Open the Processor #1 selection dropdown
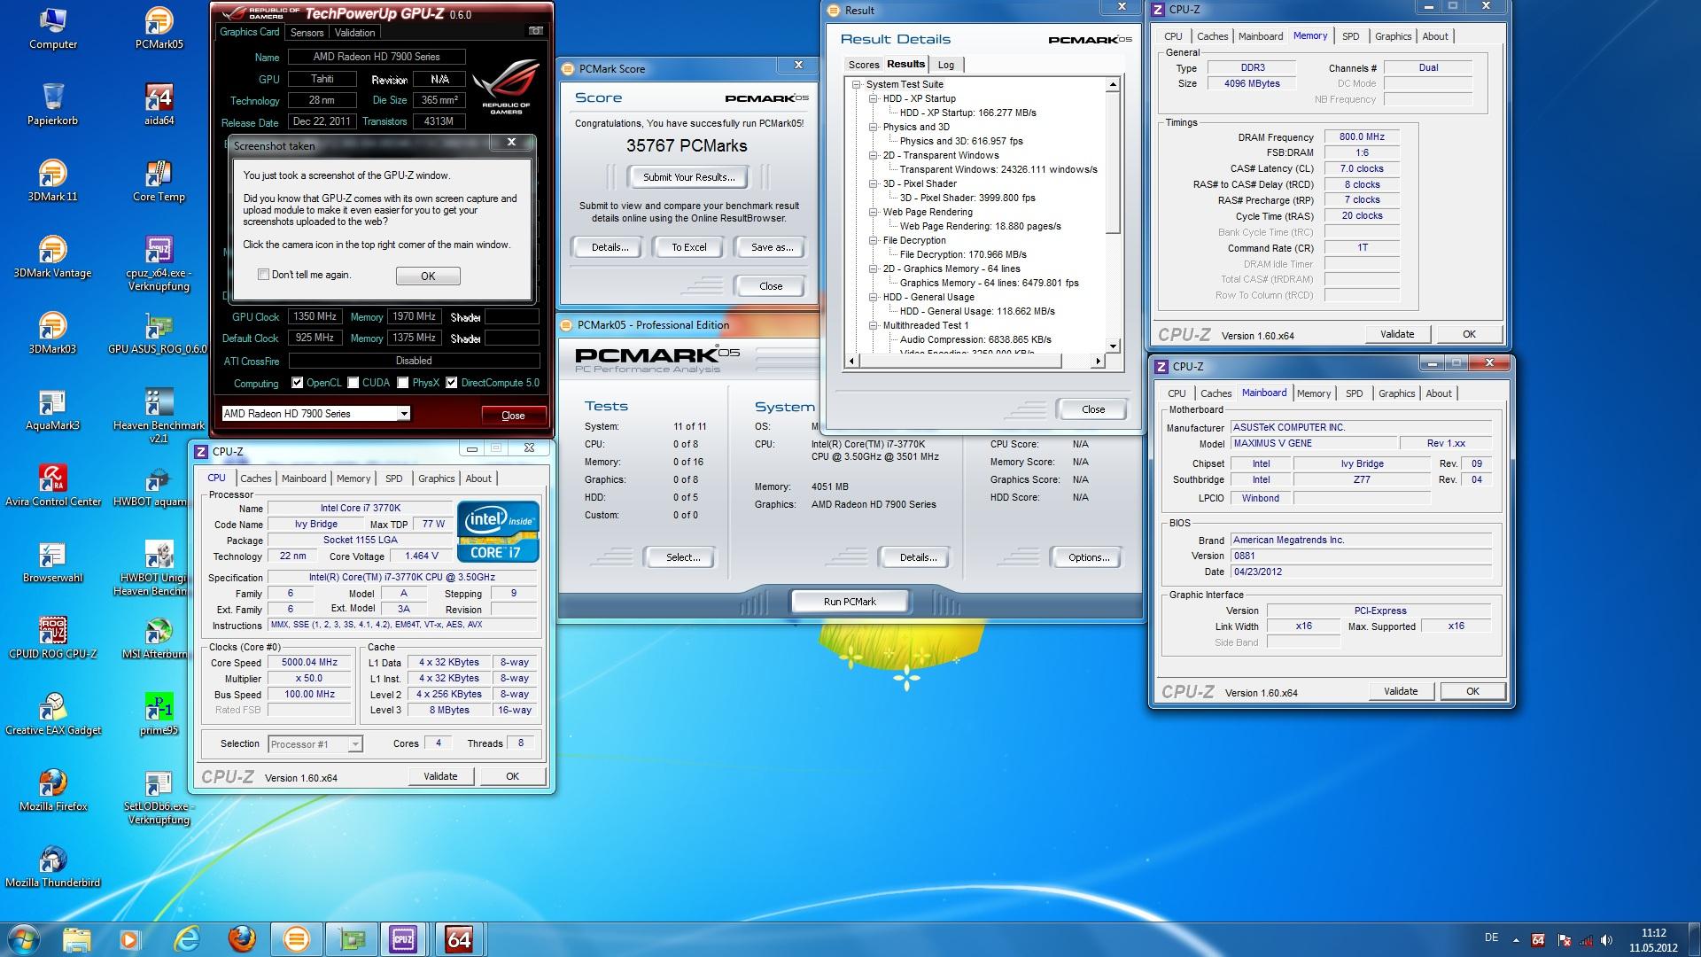This screenshot has width=1701, height=957. [315, 744]
